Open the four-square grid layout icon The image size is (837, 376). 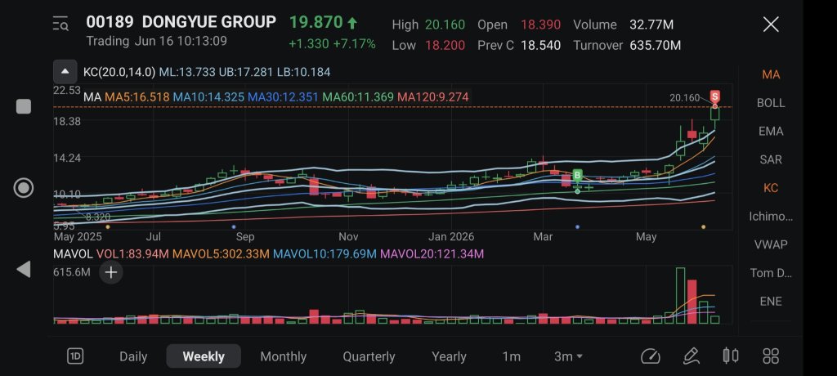point(771,356)
